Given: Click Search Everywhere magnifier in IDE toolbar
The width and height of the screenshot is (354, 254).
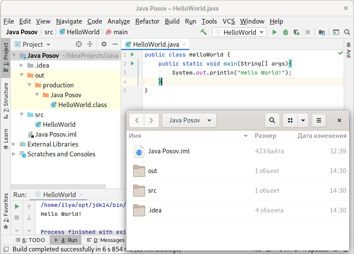Looking at the screenshot, I should coord(348,32).
